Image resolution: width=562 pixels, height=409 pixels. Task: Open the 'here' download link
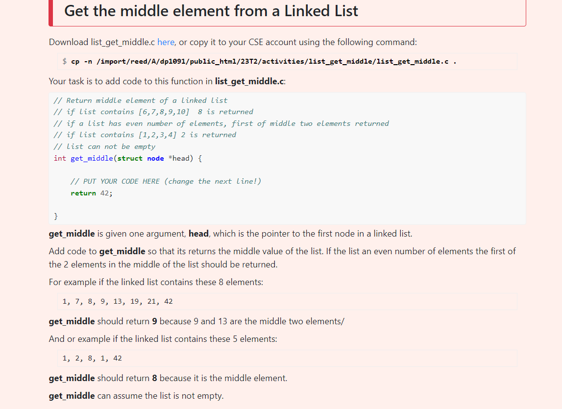(x=166, y=42)
